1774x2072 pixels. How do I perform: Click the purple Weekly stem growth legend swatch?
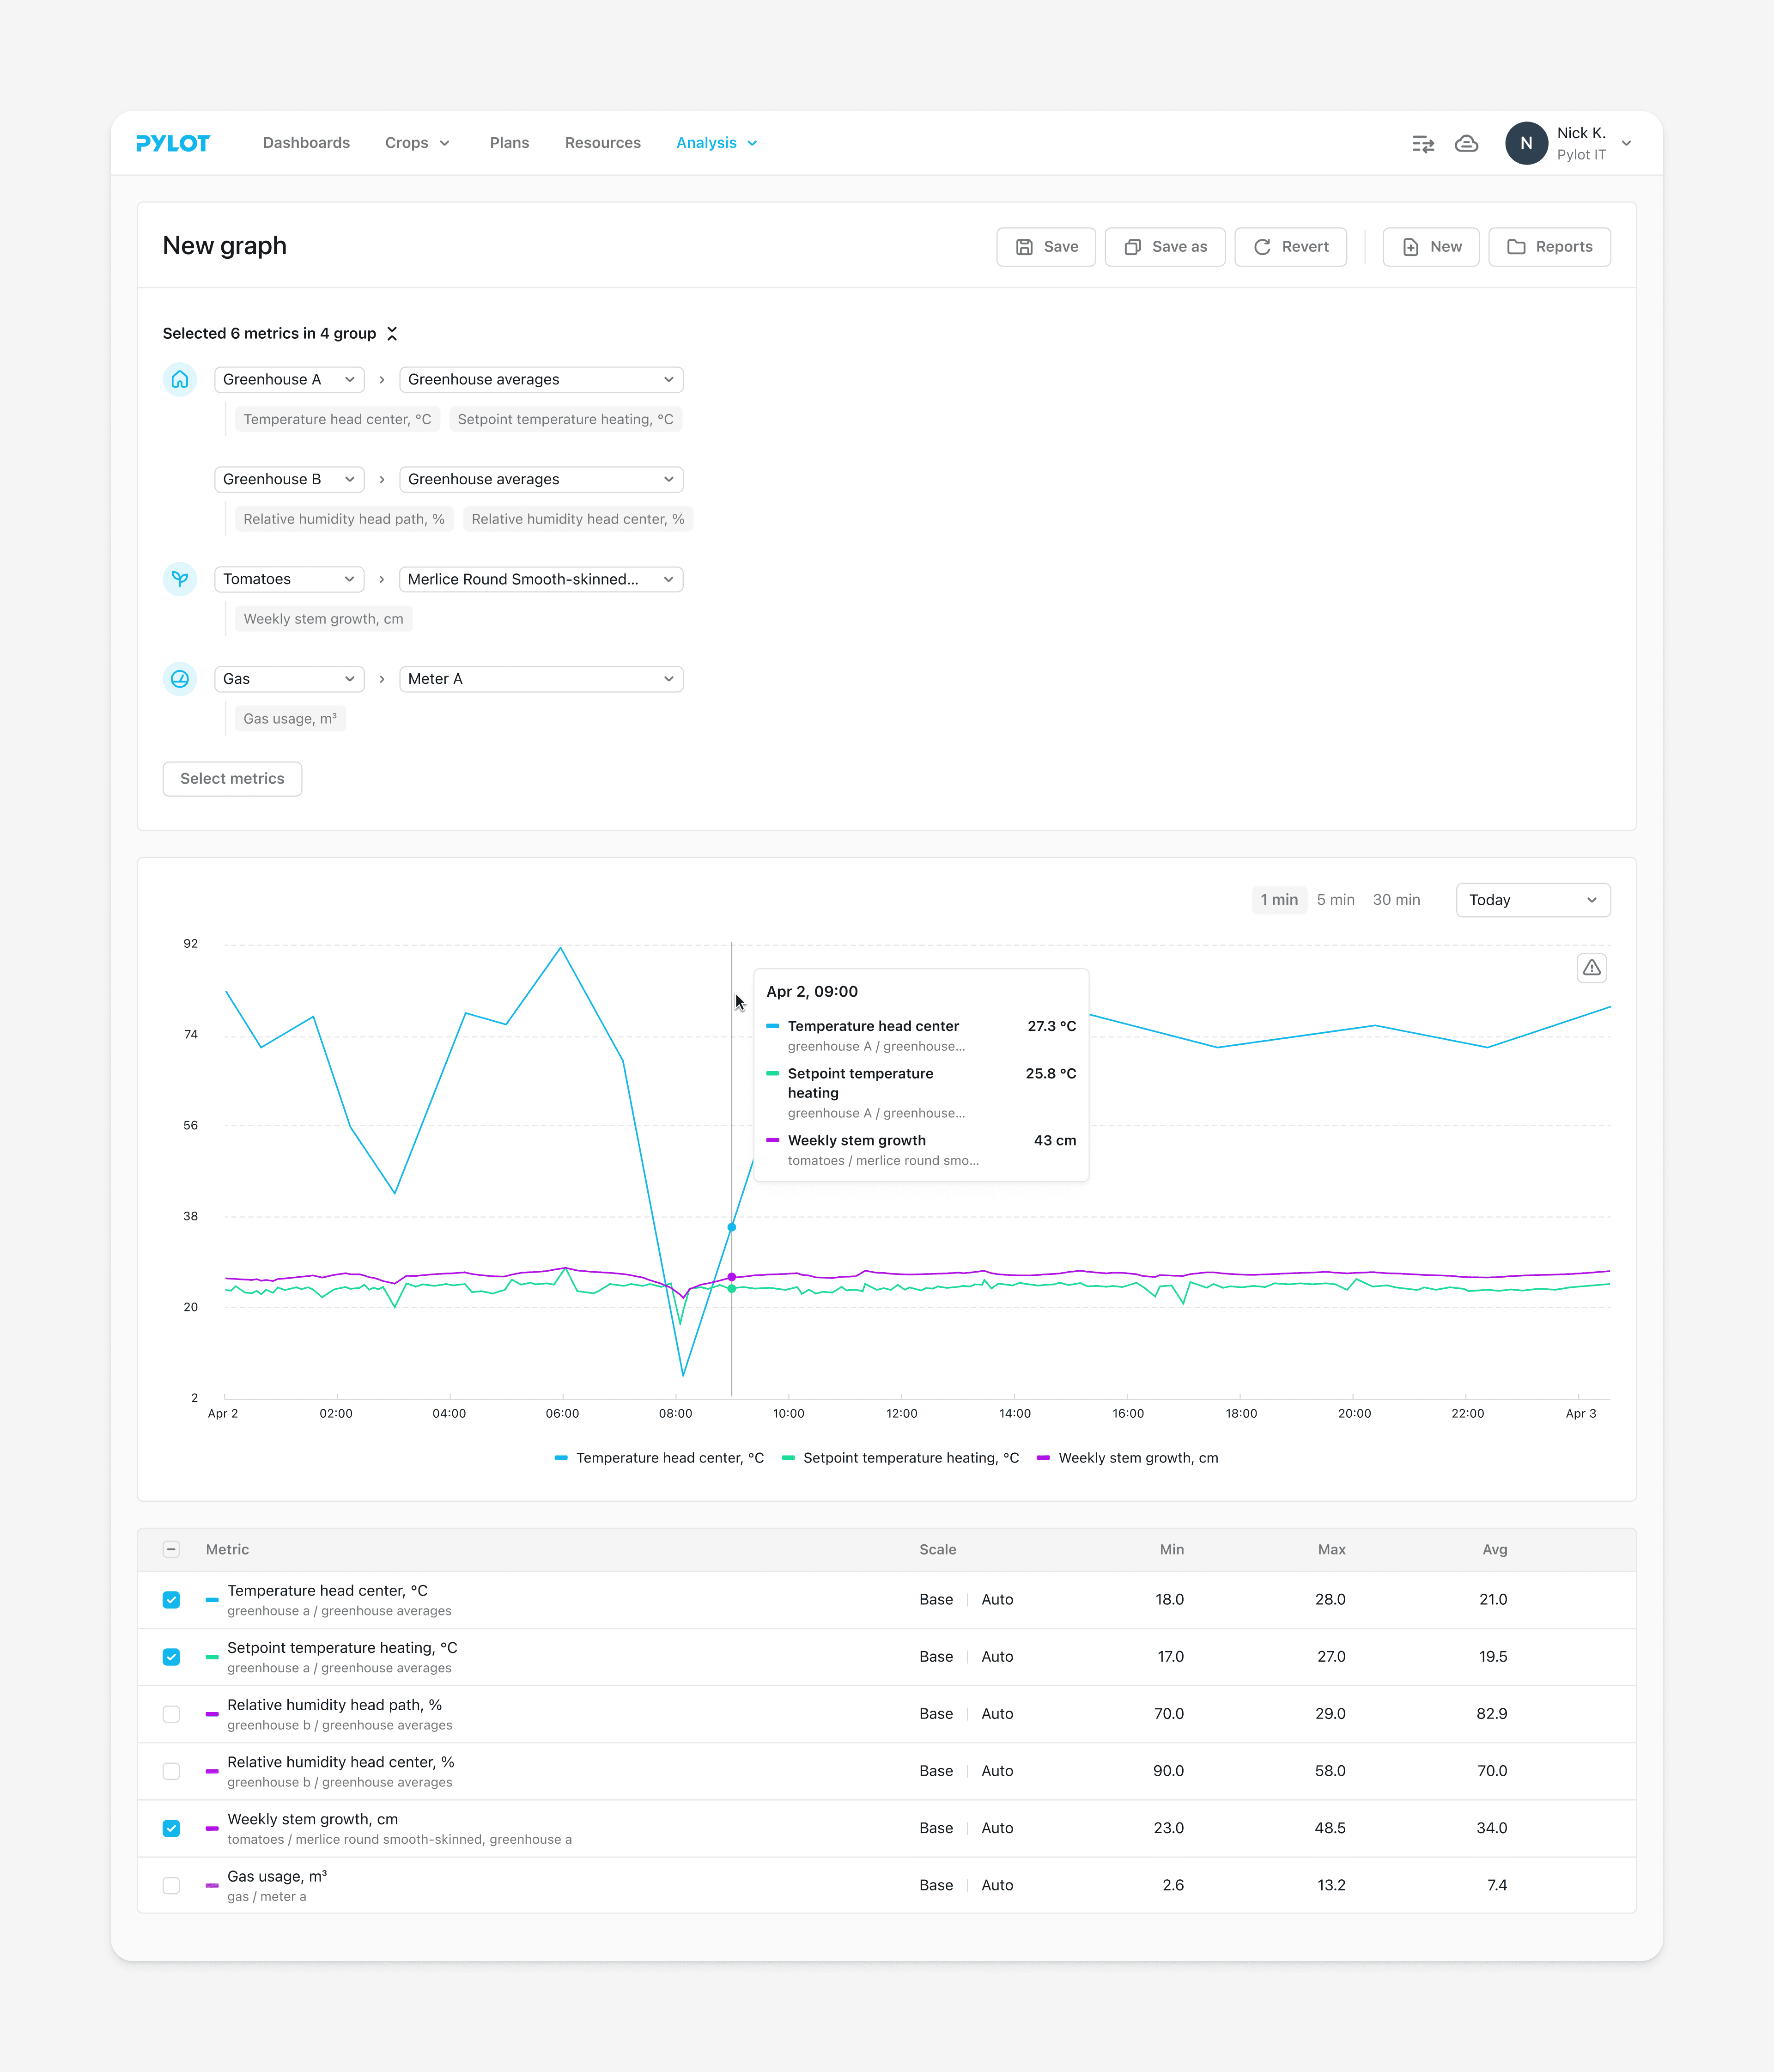pyautogui.click(x=1043, y=1458)
